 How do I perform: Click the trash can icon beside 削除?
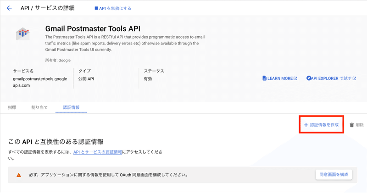351,125
